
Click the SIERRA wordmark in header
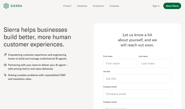tap(16, 6)
